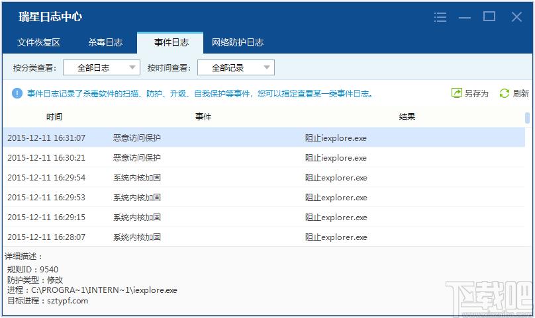Click the Save As (另存为) export icon
Image resolution: width=535 pixels, height=318 pixels.
pos(457,93)
